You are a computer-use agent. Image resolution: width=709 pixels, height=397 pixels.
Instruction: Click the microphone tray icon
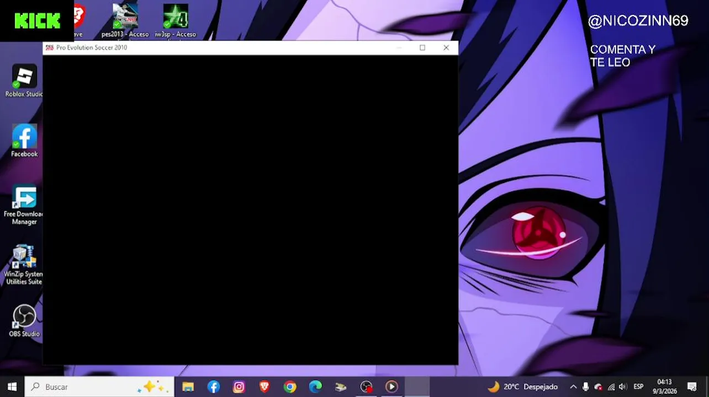point(586,387)
